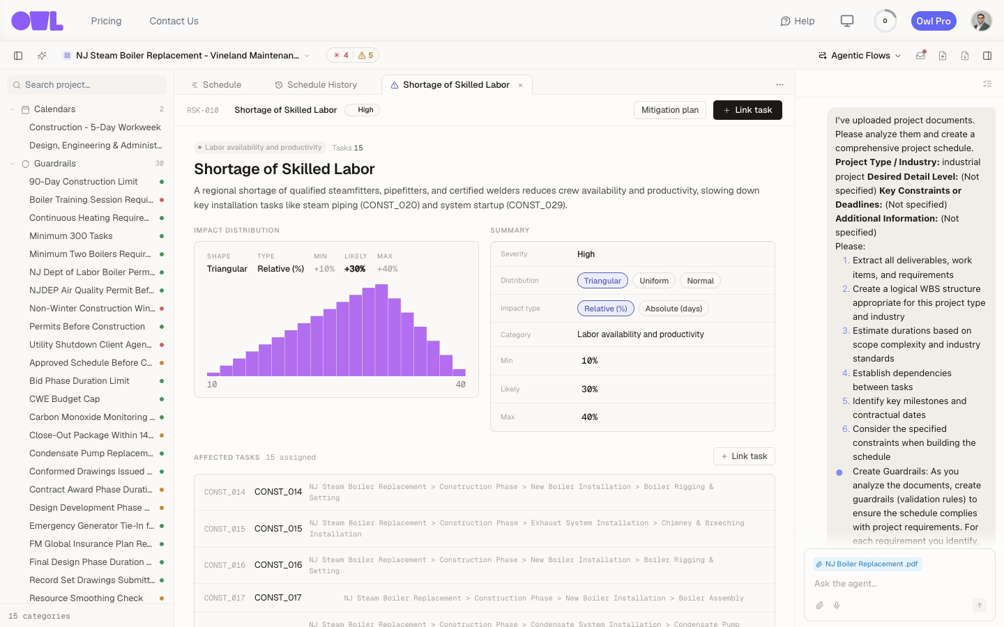Image resolution: width=1004 pixels, height=627 pixels.
Task: Click the Labor availability and productivity tag
Action: point(259,148)
